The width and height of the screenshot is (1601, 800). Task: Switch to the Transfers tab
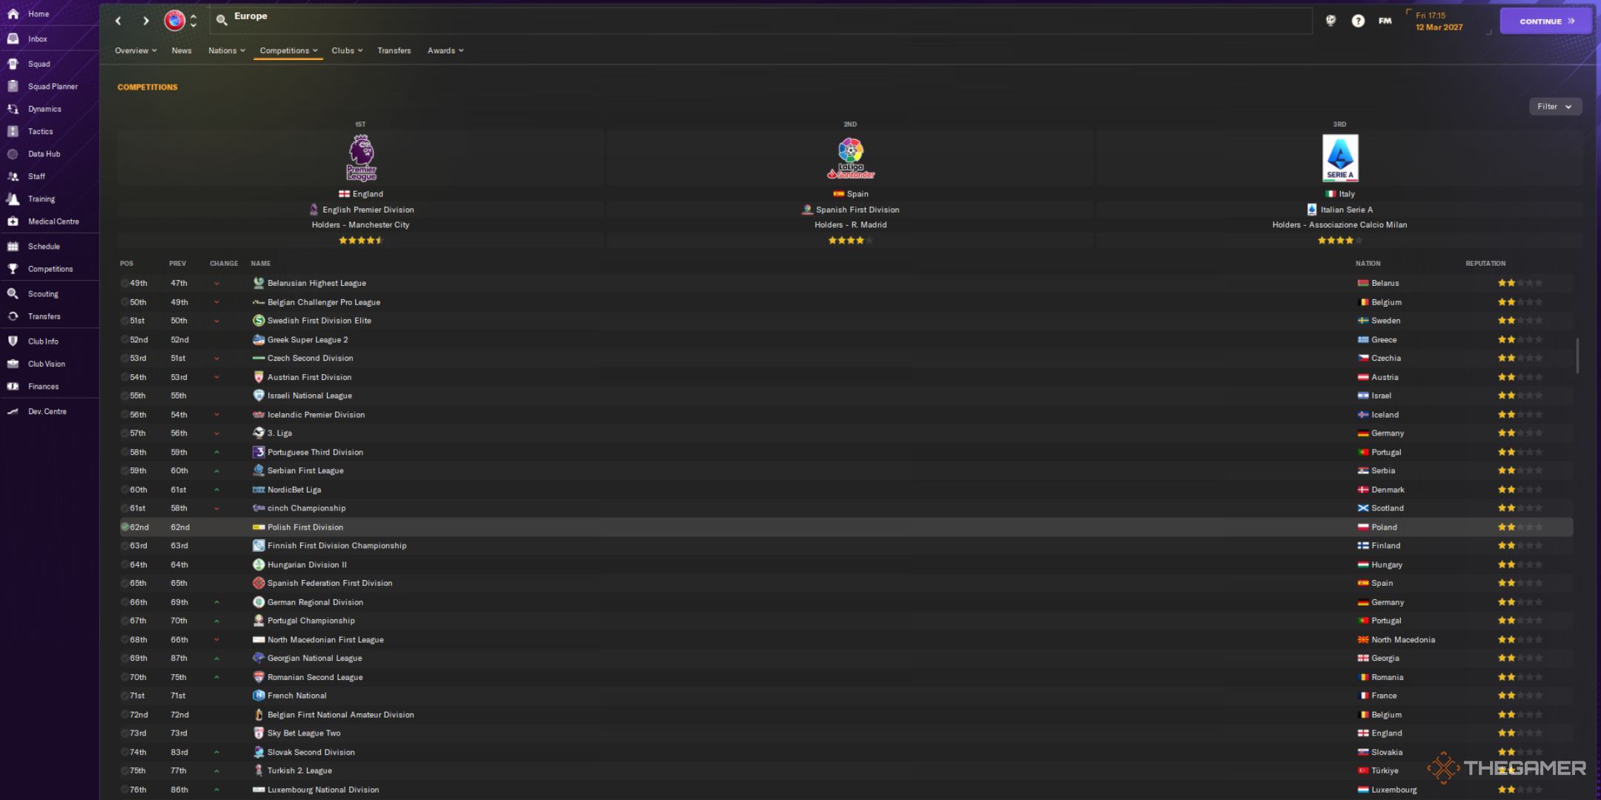pyautogui.click(x=394, y=49)
